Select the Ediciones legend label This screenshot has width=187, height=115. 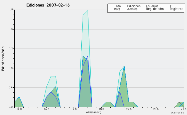(x=134, y=6)
